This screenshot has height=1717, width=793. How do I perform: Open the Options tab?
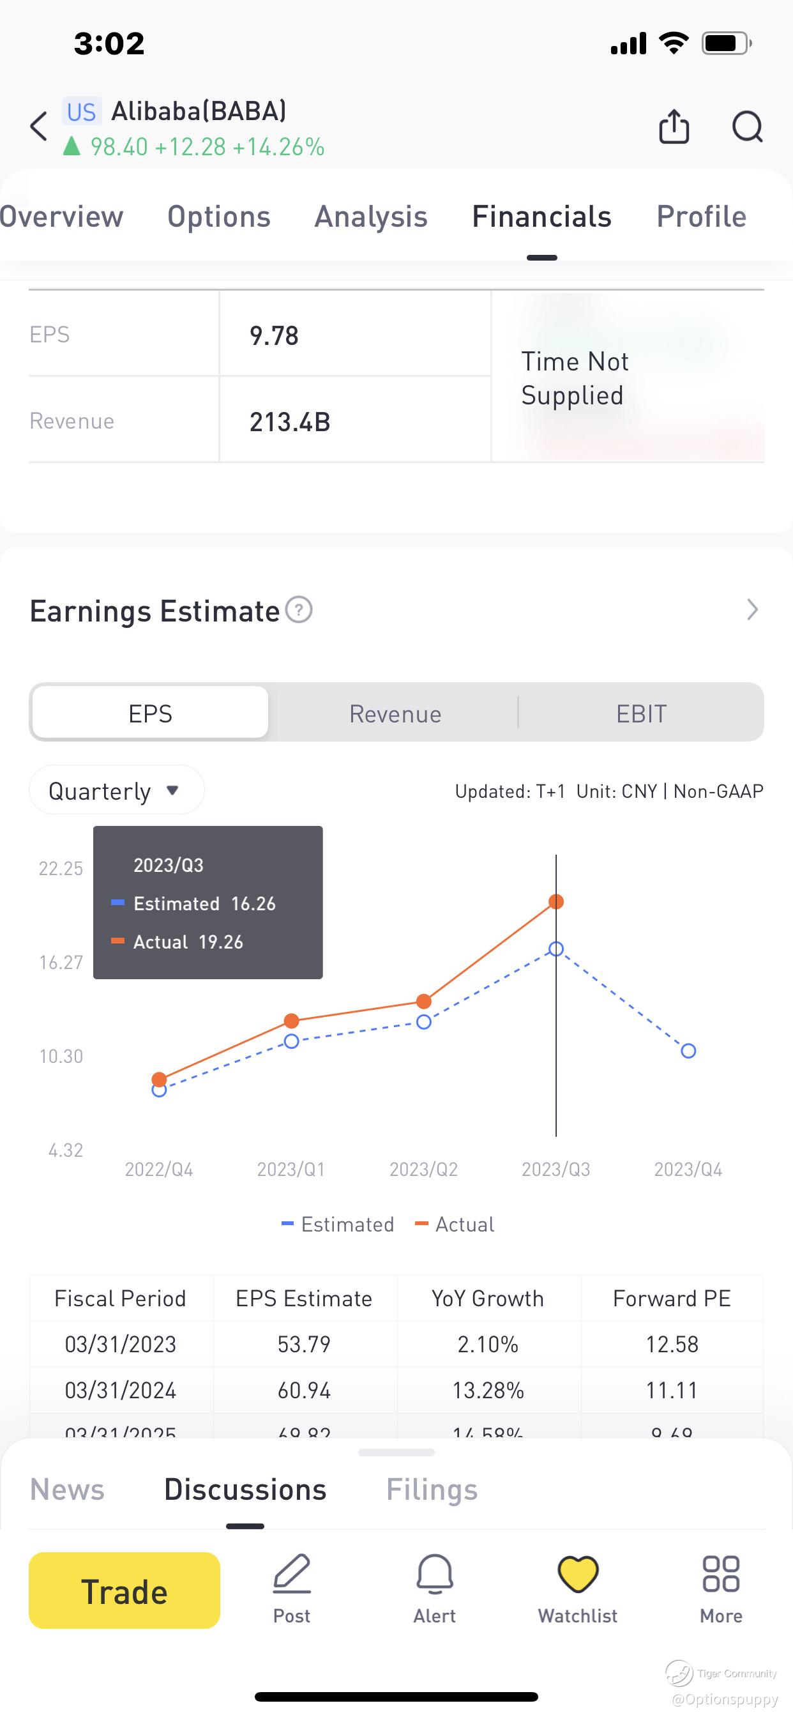pos(218,217)
